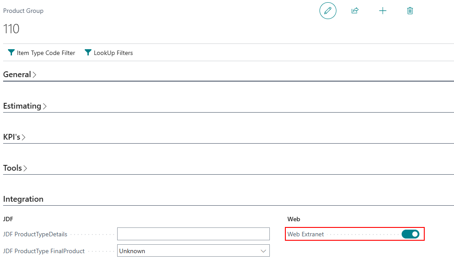Image resolution: width=454 pixels, height=266 pixels.
Task: Create new record with plus icon
Action: click(x=383, y=11)
